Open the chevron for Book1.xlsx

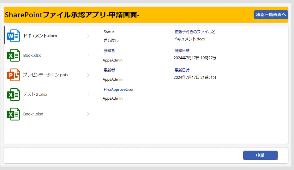coord(88,114)
